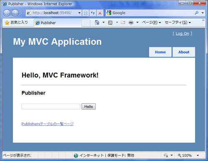
Task: Open the お気に入り favorites button
Action: pos(16,22)
